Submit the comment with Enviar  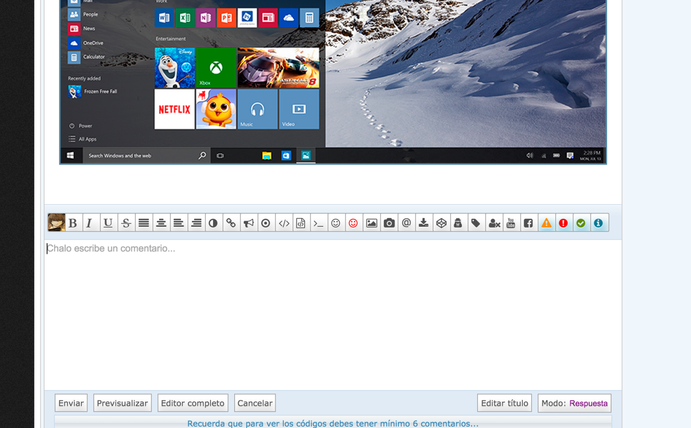[71, 403]
